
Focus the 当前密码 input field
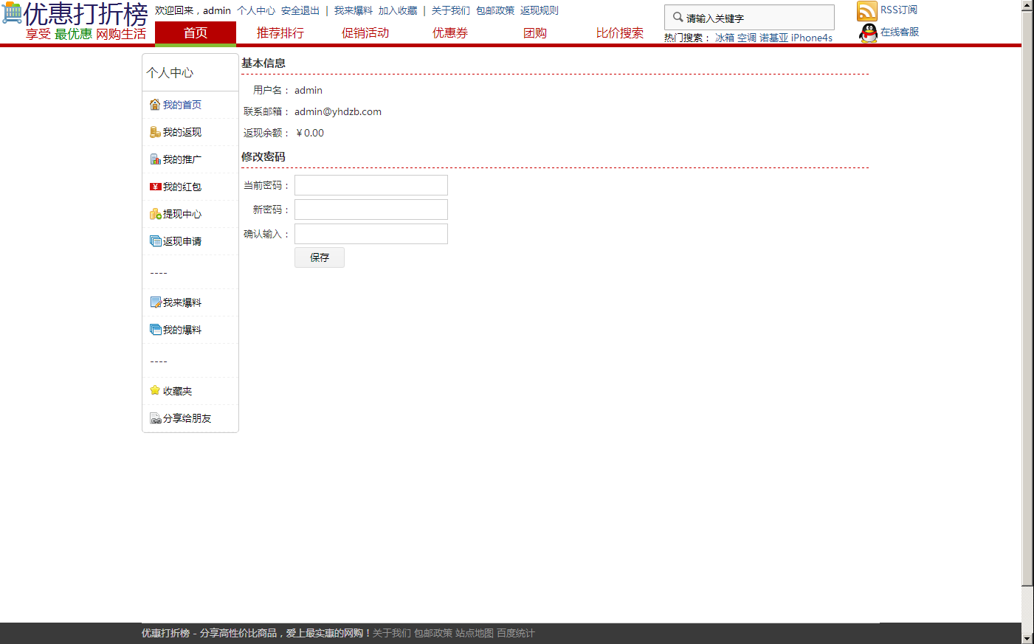tap(371, 185)
